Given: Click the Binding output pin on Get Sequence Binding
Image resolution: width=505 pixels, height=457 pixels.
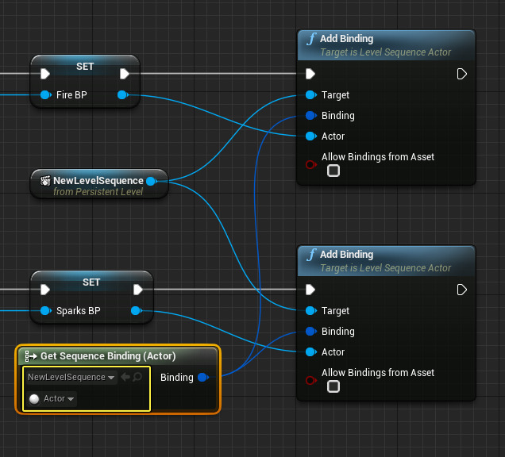Looking at the screenshot, I should click(x=202, y=378).
